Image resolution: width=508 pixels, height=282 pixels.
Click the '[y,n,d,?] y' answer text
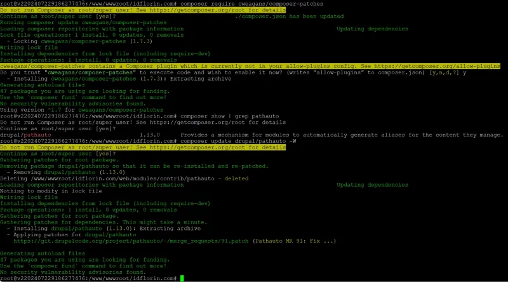448,72
